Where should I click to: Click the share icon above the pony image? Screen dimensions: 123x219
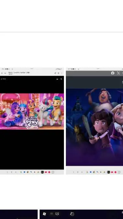(x=61, y=79)
